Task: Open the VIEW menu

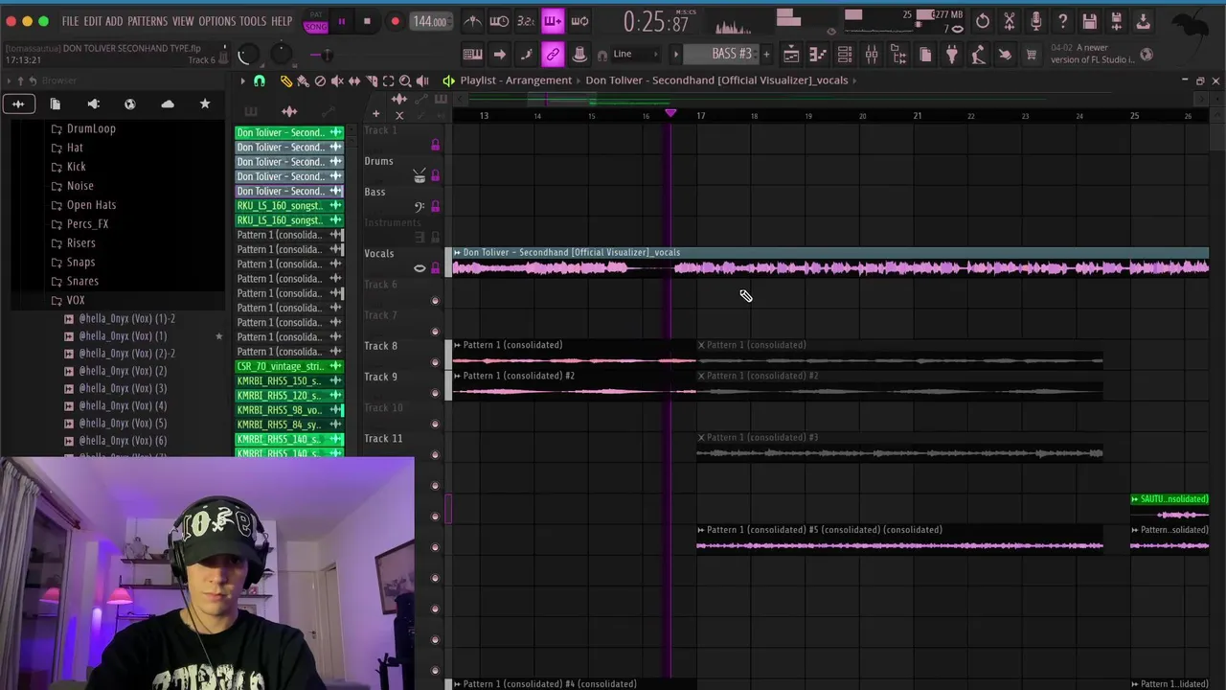Action: coord(183,21)
